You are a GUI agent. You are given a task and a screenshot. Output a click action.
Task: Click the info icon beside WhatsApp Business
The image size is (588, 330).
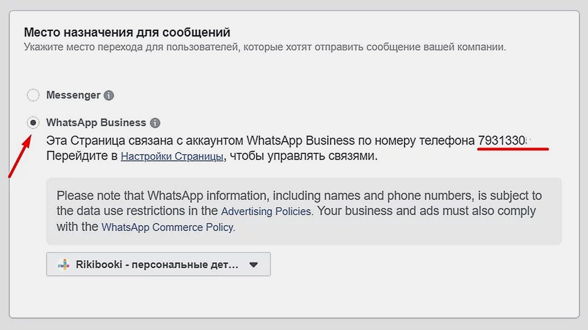pos(155,123)
